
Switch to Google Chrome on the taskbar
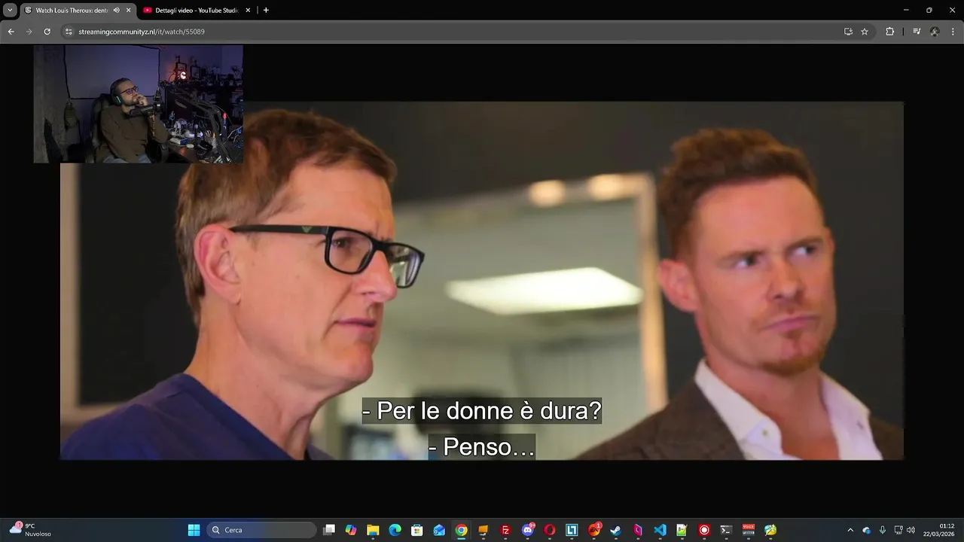[461, 530]
